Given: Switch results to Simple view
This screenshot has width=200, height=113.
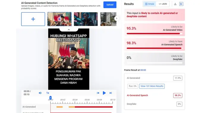Looking at the screenshot, I should pos(149,4).
